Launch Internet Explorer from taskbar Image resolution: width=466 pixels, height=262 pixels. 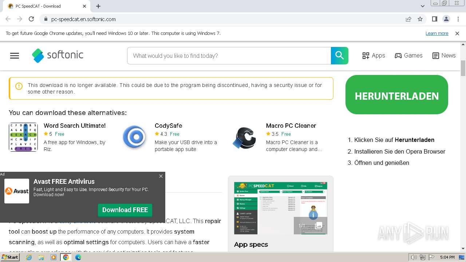pos(29,257)
